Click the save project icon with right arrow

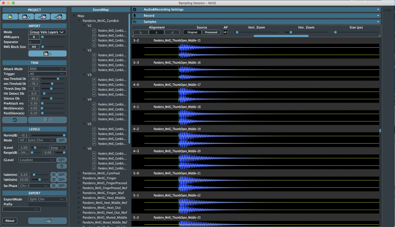pyautogui.click(x=26, y=17)
